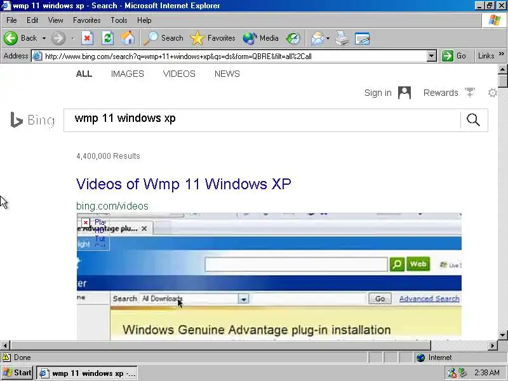Open the Media pane from the toolbar
The image size is (508, 381).
pos(261,38)
